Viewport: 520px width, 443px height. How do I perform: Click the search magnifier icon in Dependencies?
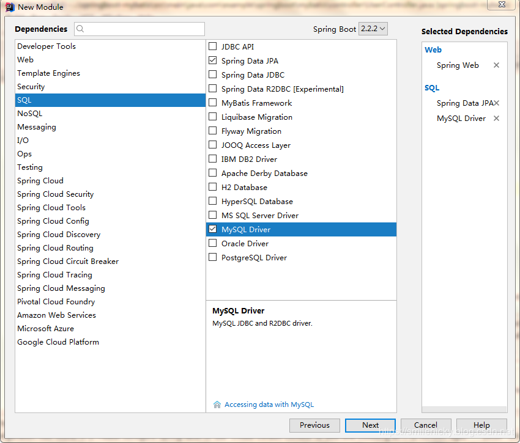click(x=80, y=29)
